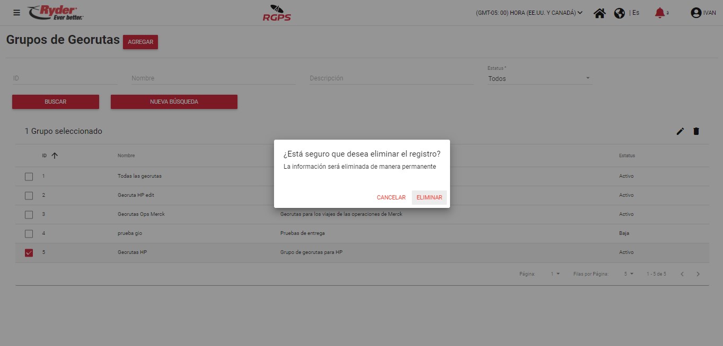Uncheck the Georutas HP row checkbox
Screen dimensions: 723x346
(29, 253)
